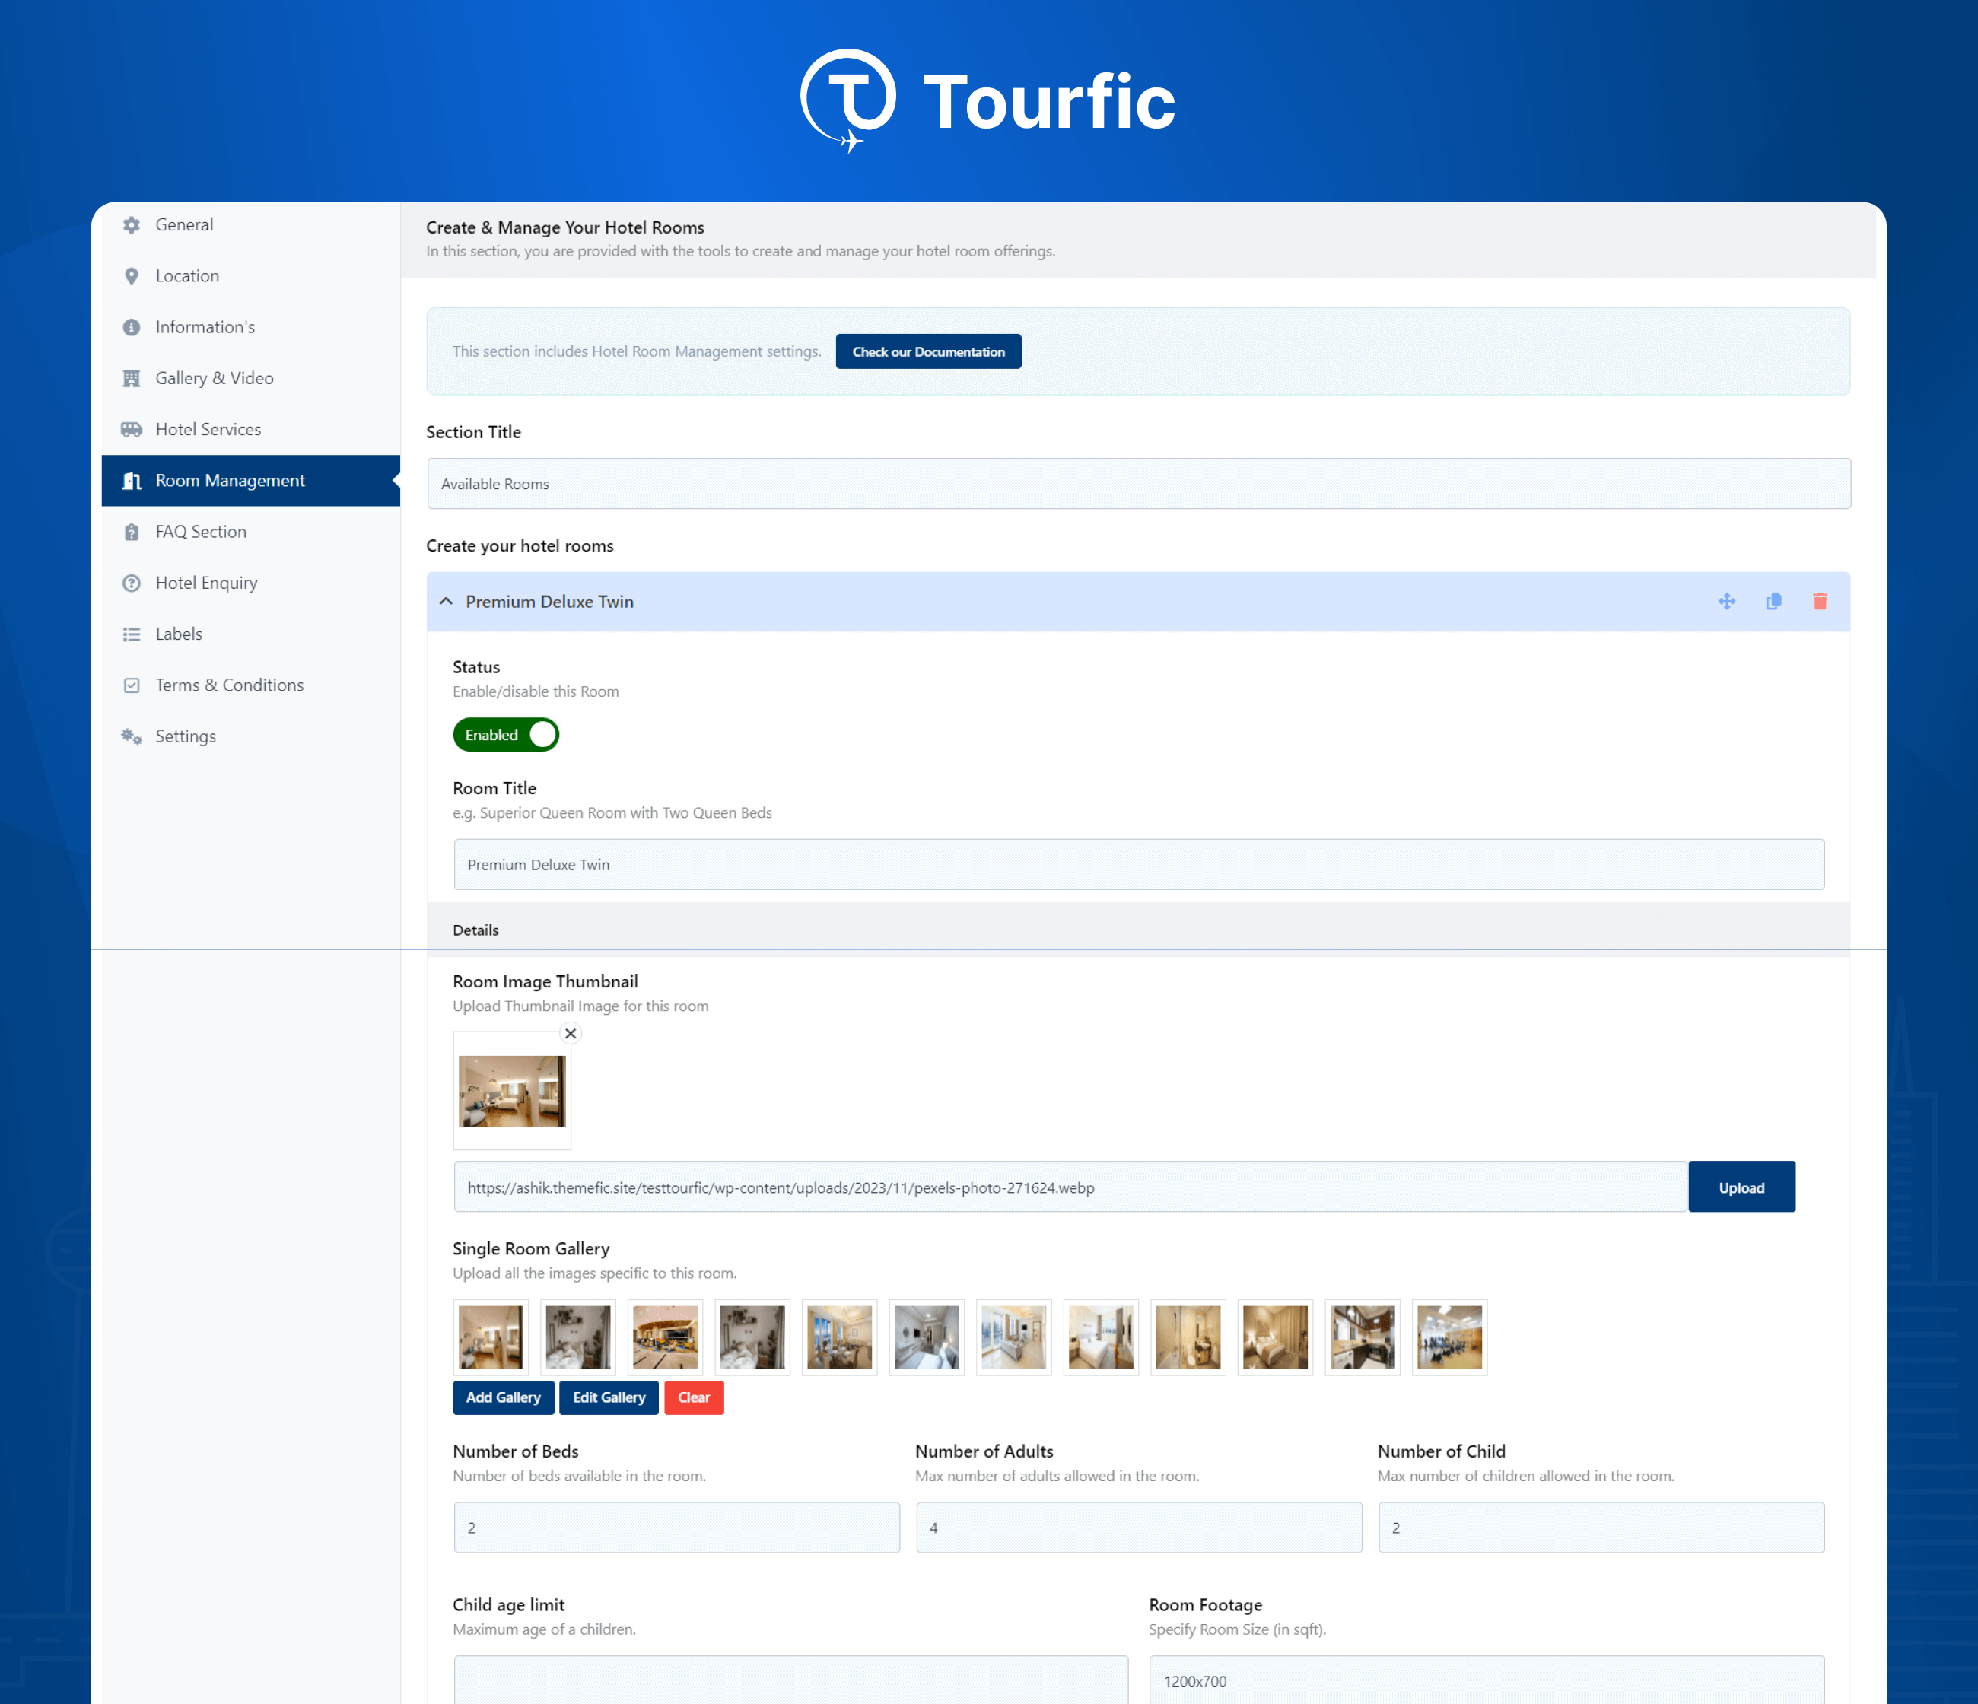Image resolution: width=1978 pixels, height=1704 pixels.
Task: Click the Tourfic logo
Action: (988, 101)
